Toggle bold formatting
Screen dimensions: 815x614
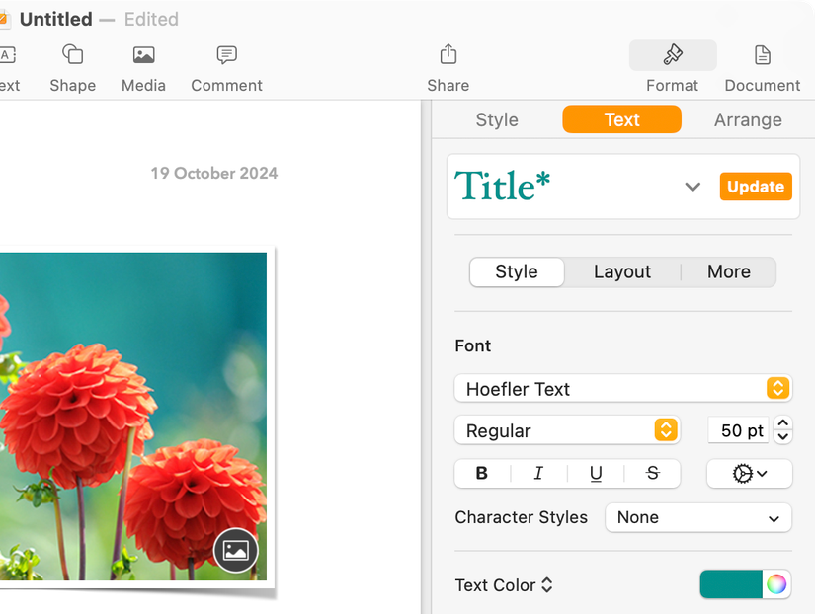coord(481,473)
